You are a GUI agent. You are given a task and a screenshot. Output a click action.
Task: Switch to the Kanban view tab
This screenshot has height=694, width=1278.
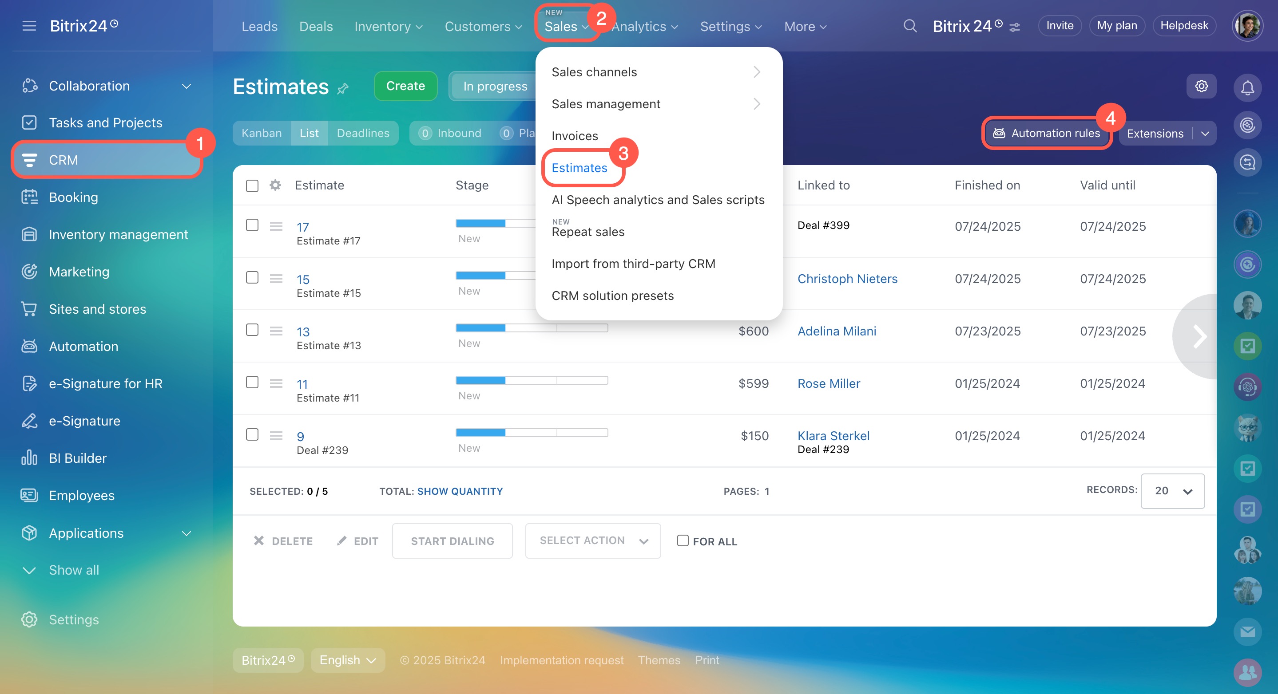[262, 134]
